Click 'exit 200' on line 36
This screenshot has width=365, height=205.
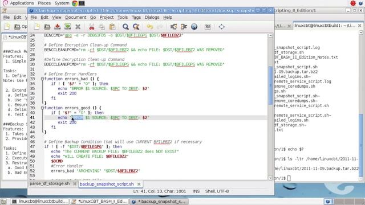pos(67,93)
